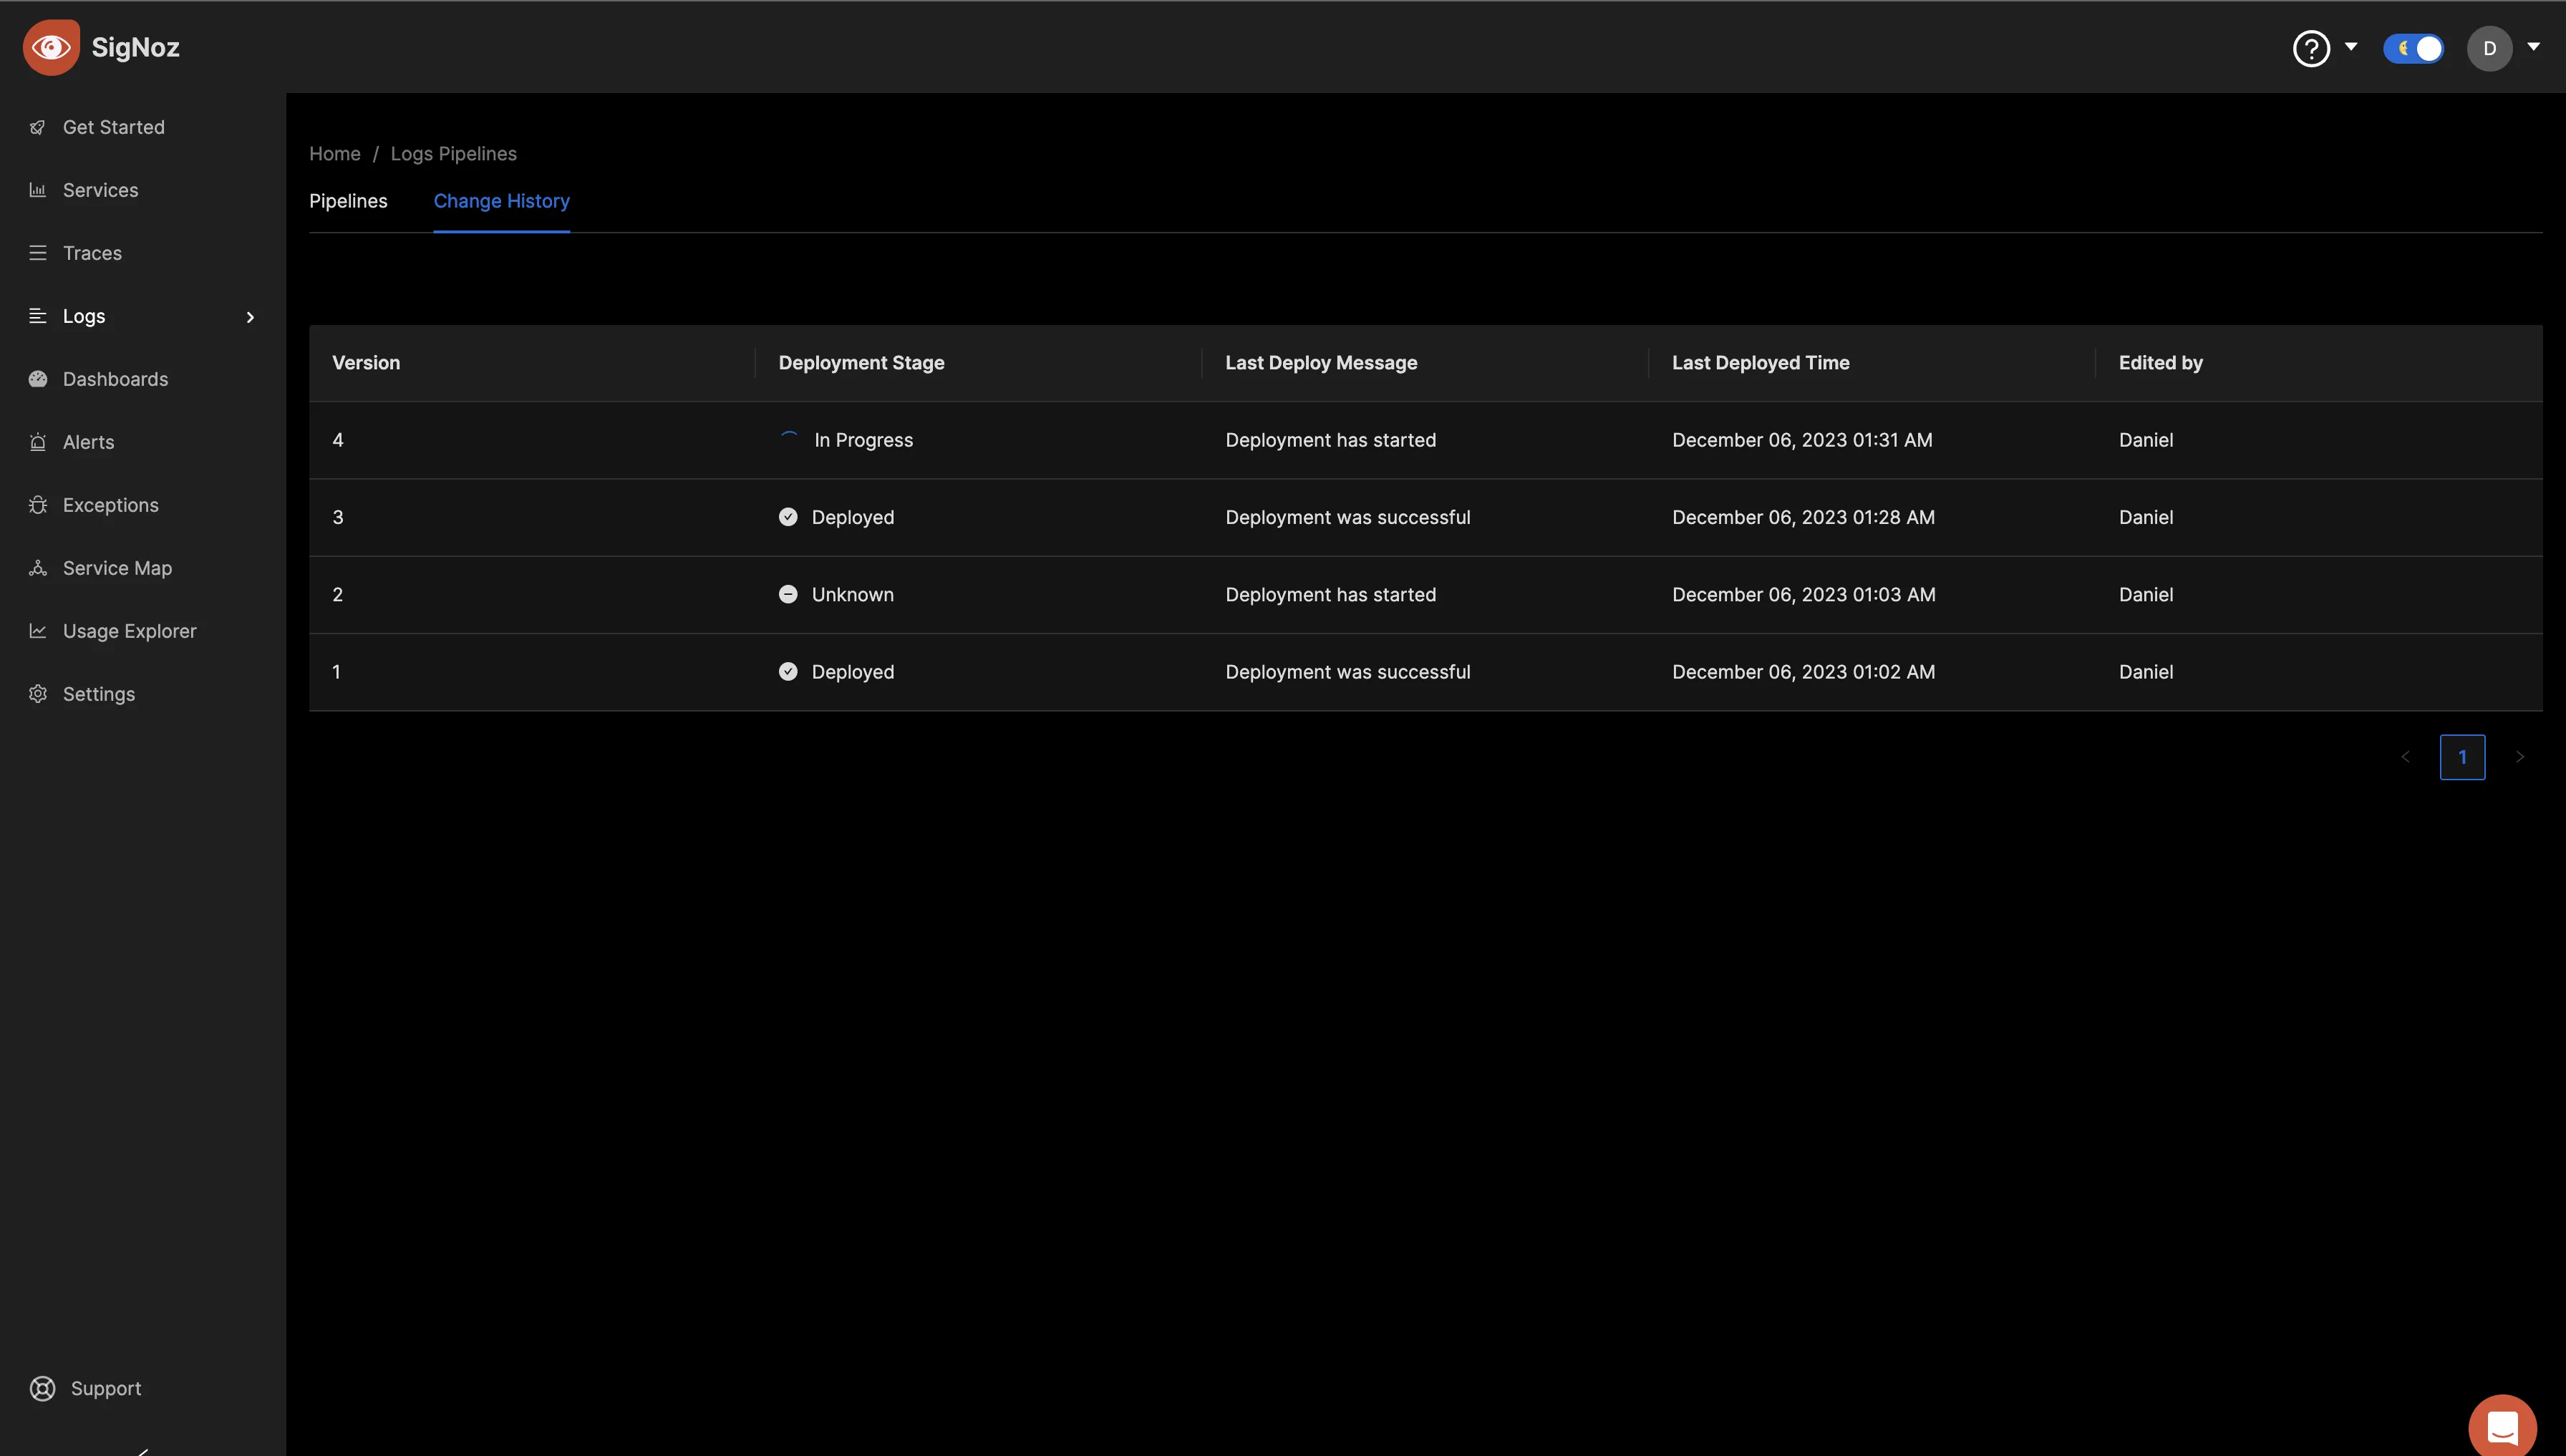Image resolution: width=2566 pixels, height=1456 pixels.
Task: Click Get Started in sidebar
Action: 113,127
